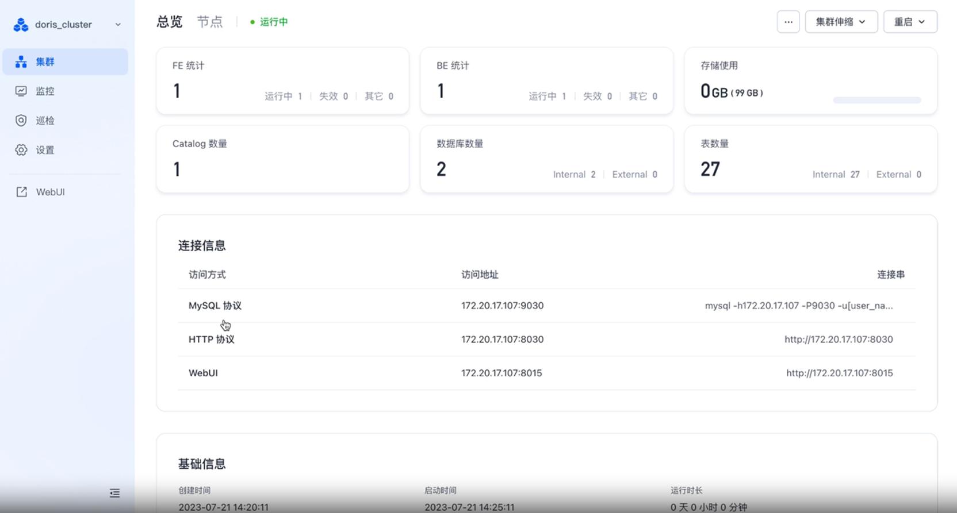
Task: Click creation time 2023-07-21 14:20:11
Action: (x=223, y=507)
